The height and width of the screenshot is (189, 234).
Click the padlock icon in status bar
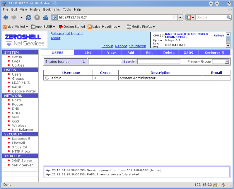tap(215, 185)
